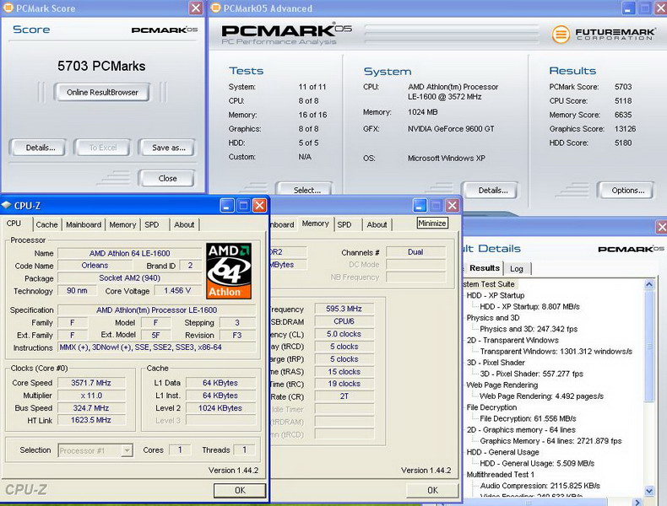Select CPU tab in front CPU-Z
The height and width of the screenshot is (506, 667).
[14, 223]
